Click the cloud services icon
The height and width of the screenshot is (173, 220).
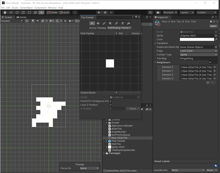[158, 12]
